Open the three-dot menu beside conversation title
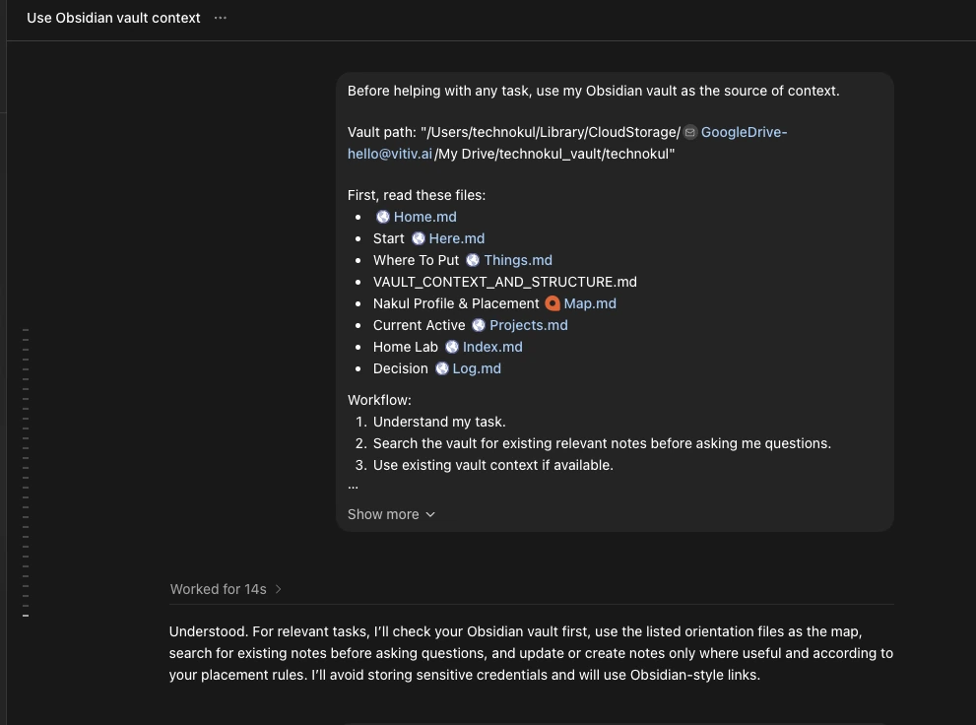This screenshot has height=725, width=976. [221, 18]
